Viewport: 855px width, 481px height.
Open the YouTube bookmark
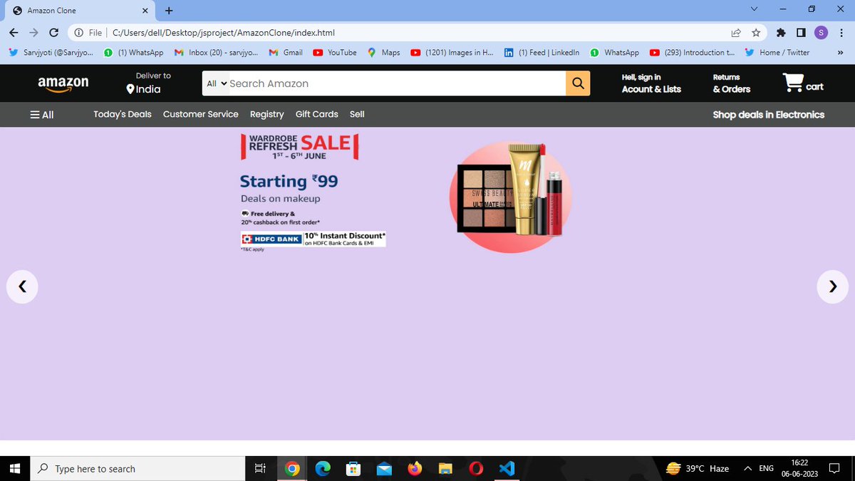coord(334,53)
